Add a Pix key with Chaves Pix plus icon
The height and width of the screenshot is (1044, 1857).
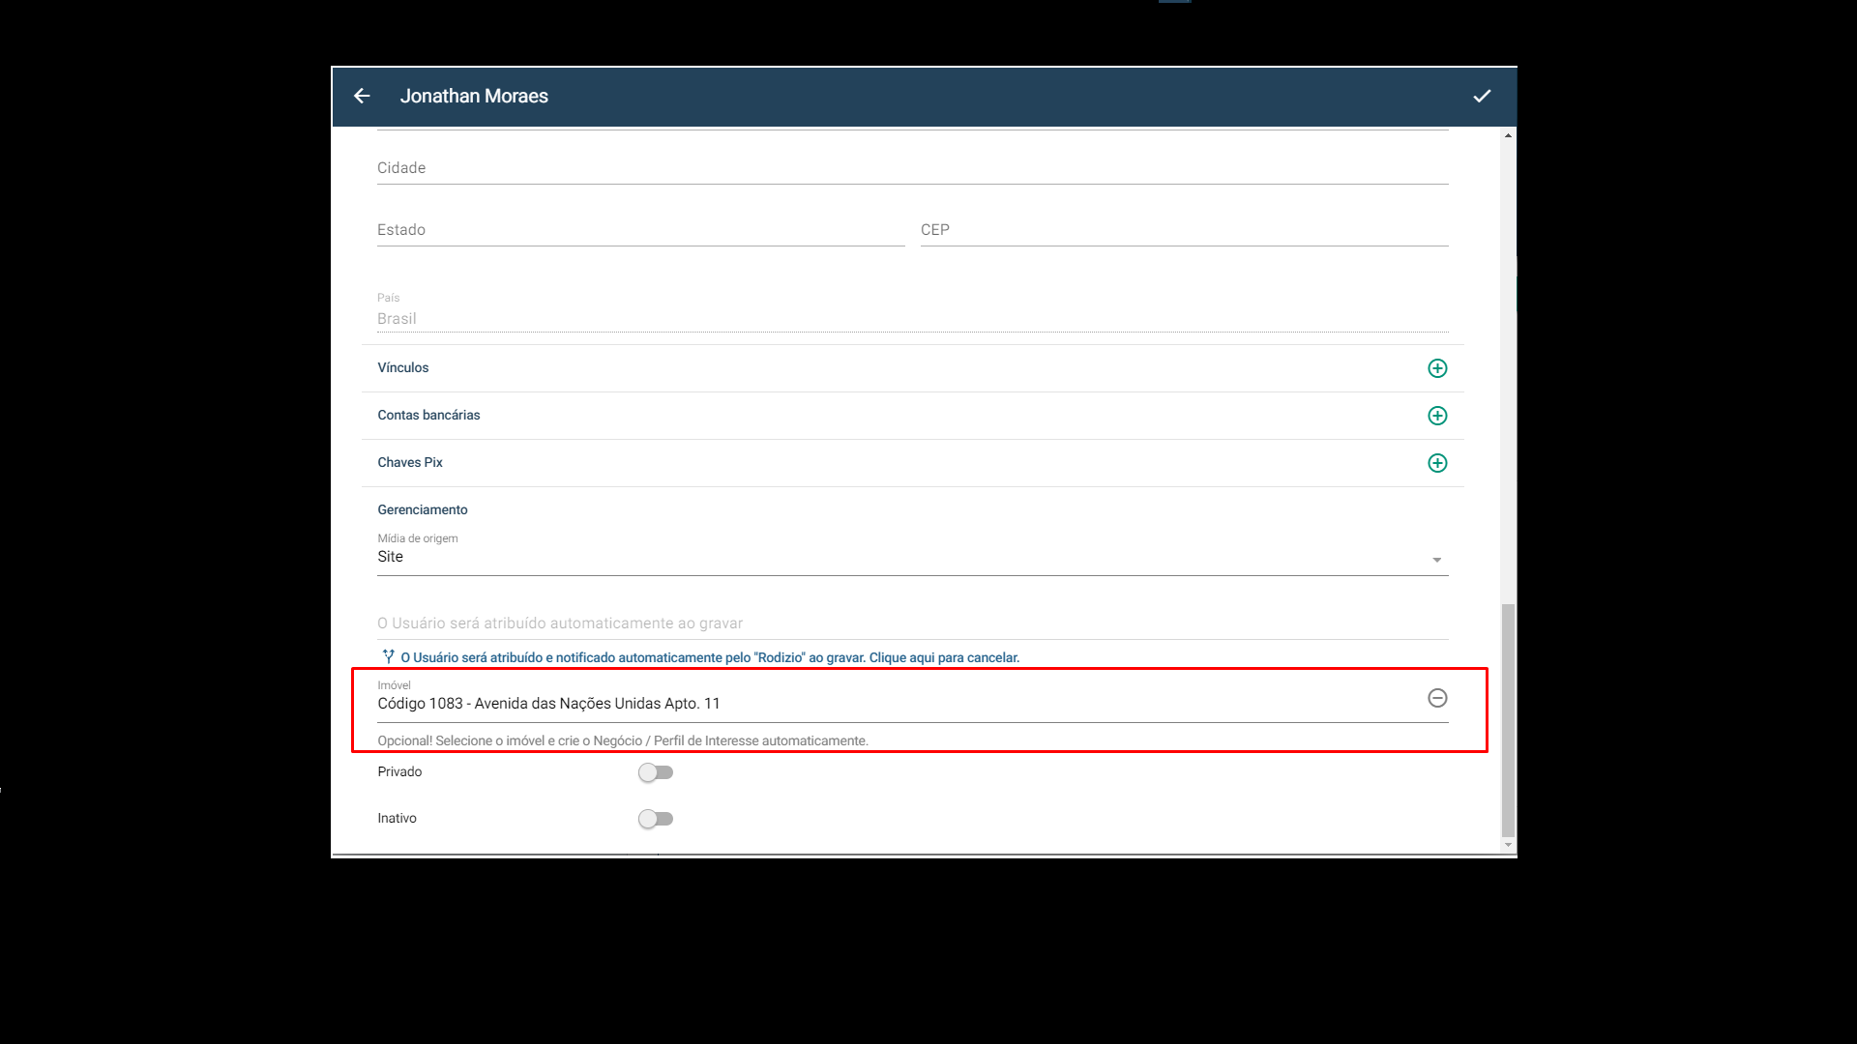point(1437,463)
